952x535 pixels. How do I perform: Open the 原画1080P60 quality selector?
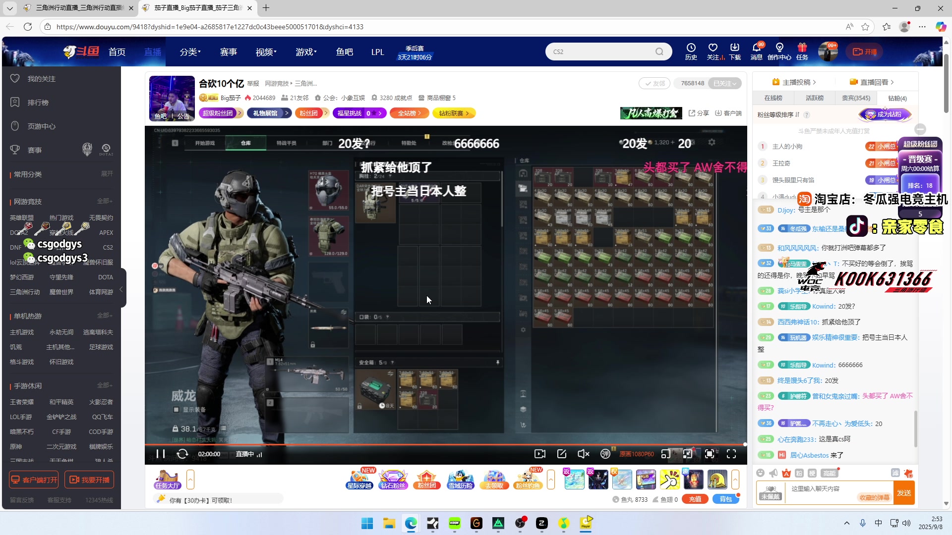[x=636, y=454]
